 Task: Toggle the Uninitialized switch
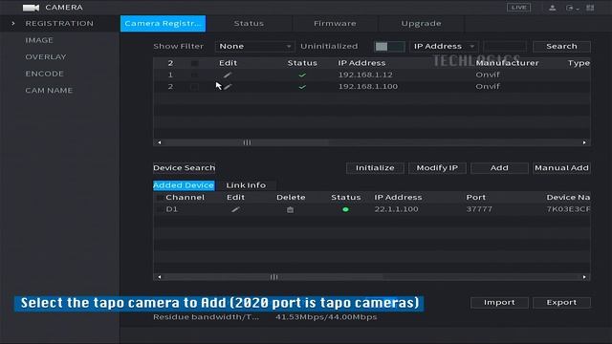point(389,47)
